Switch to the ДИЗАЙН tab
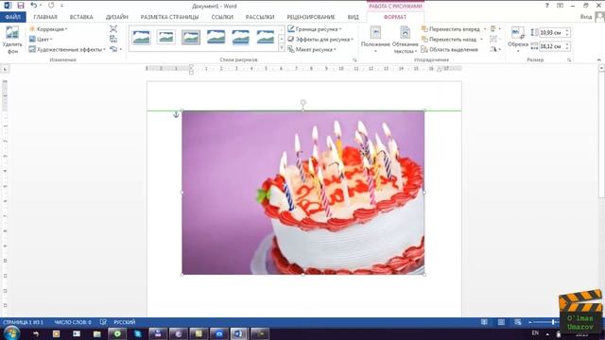Image resolution: width=605 pixels, height=340 pixels. (x=117, y=17)
